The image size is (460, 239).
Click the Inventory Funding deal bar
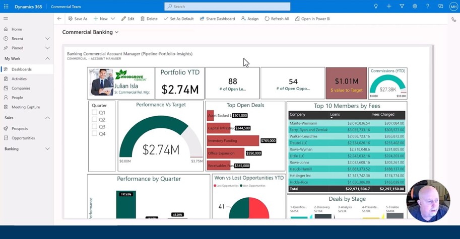click(233, 140)
